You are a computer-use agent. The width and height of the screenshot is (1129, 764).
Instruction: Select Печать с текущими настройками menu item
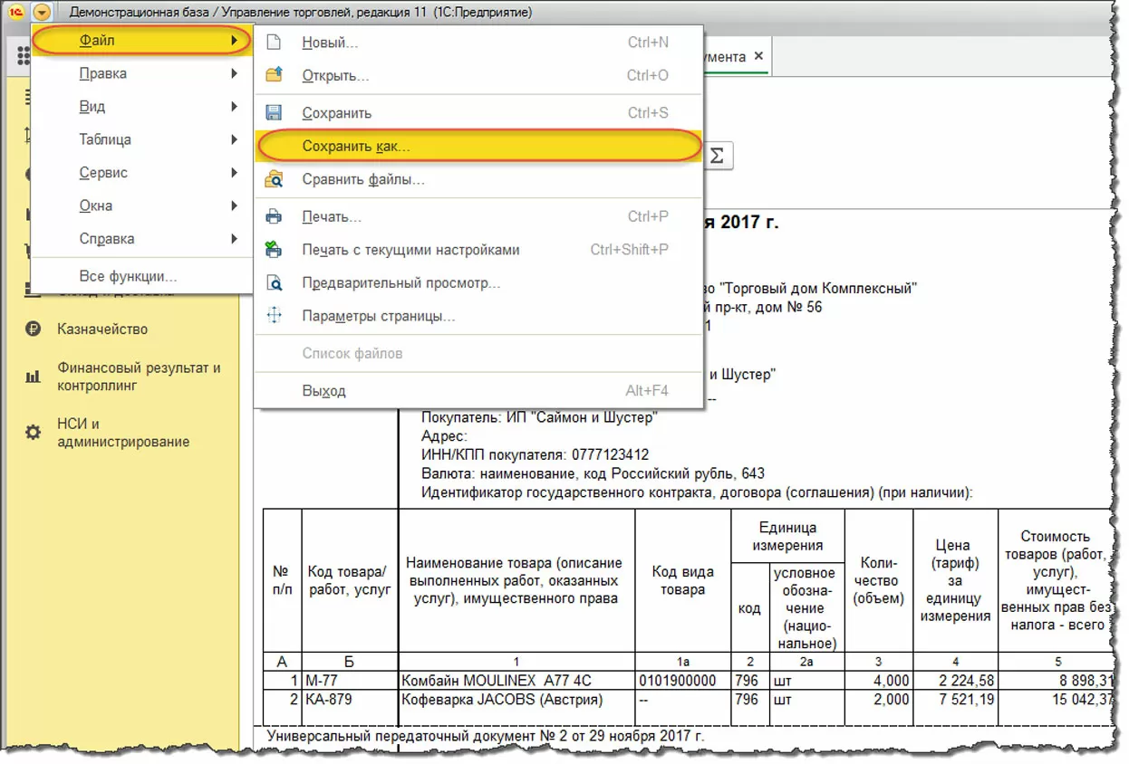pos(410,250)
